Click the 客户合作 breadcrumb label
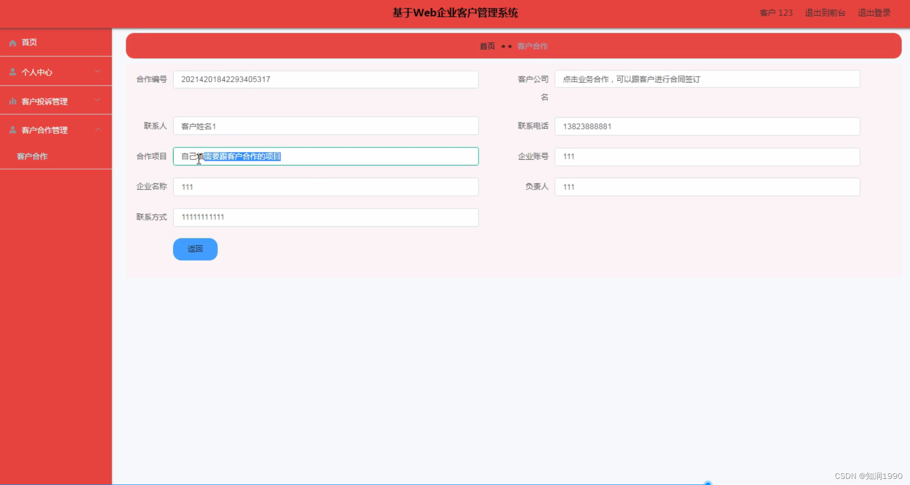This screenshot has width=910, height=485. point(533,46)
